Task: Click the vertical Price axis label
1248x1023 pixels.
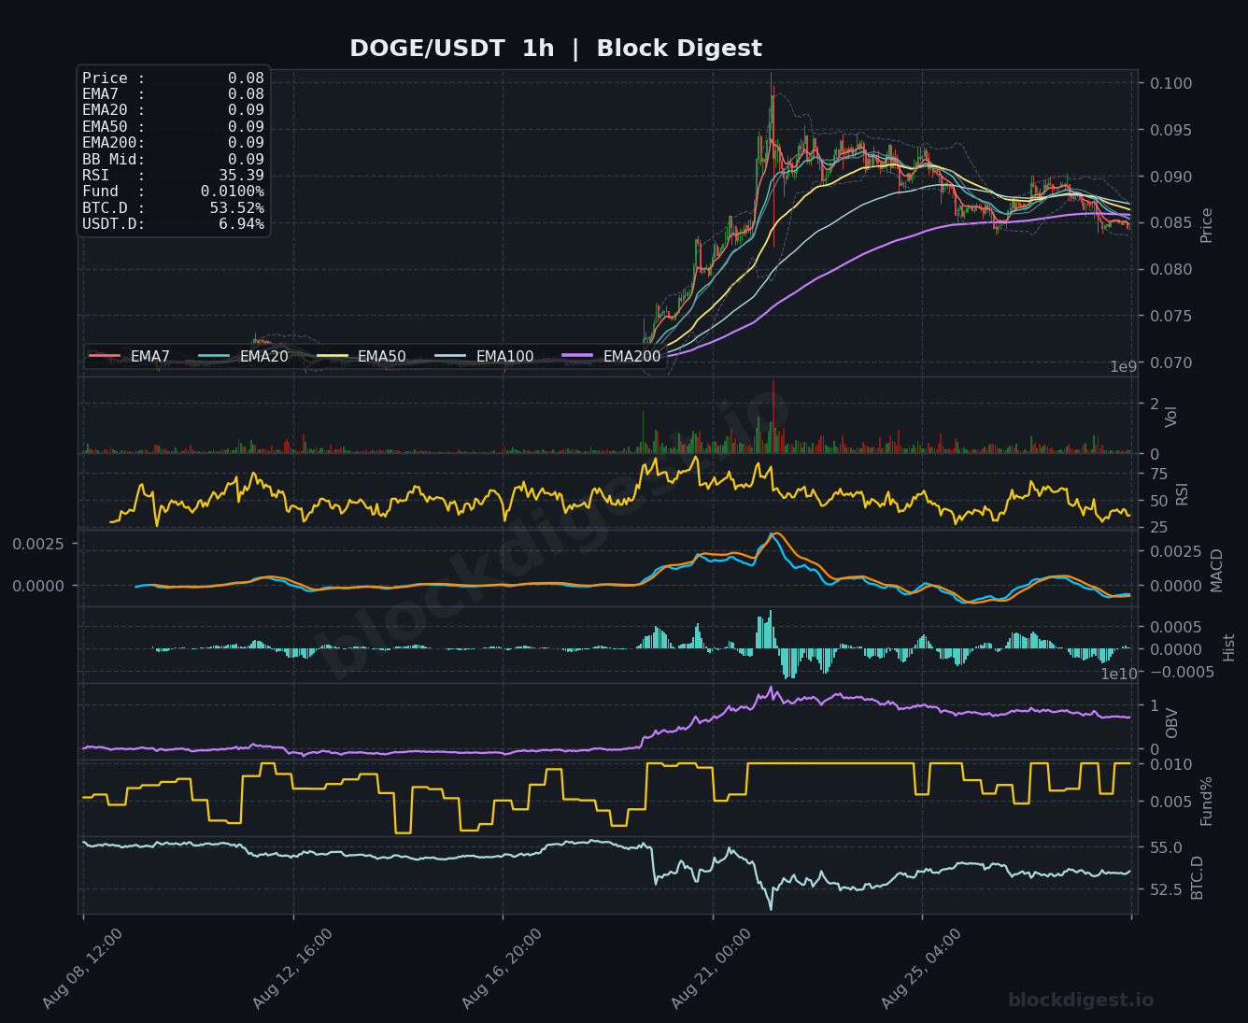Action: pyautogui.click(x=1207, y=225)
